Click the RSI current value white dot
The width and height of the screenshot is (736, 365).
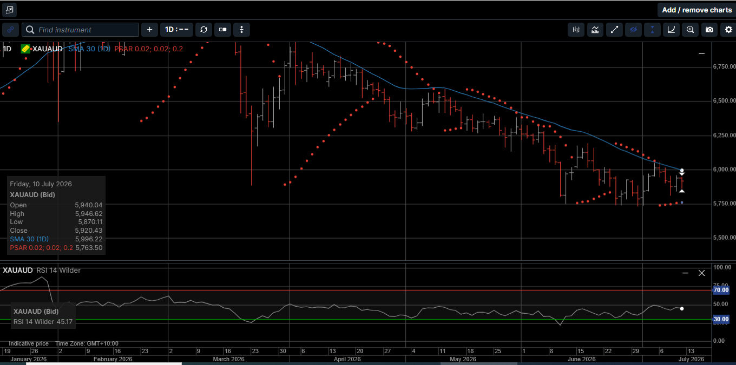(x=682, y=308)
